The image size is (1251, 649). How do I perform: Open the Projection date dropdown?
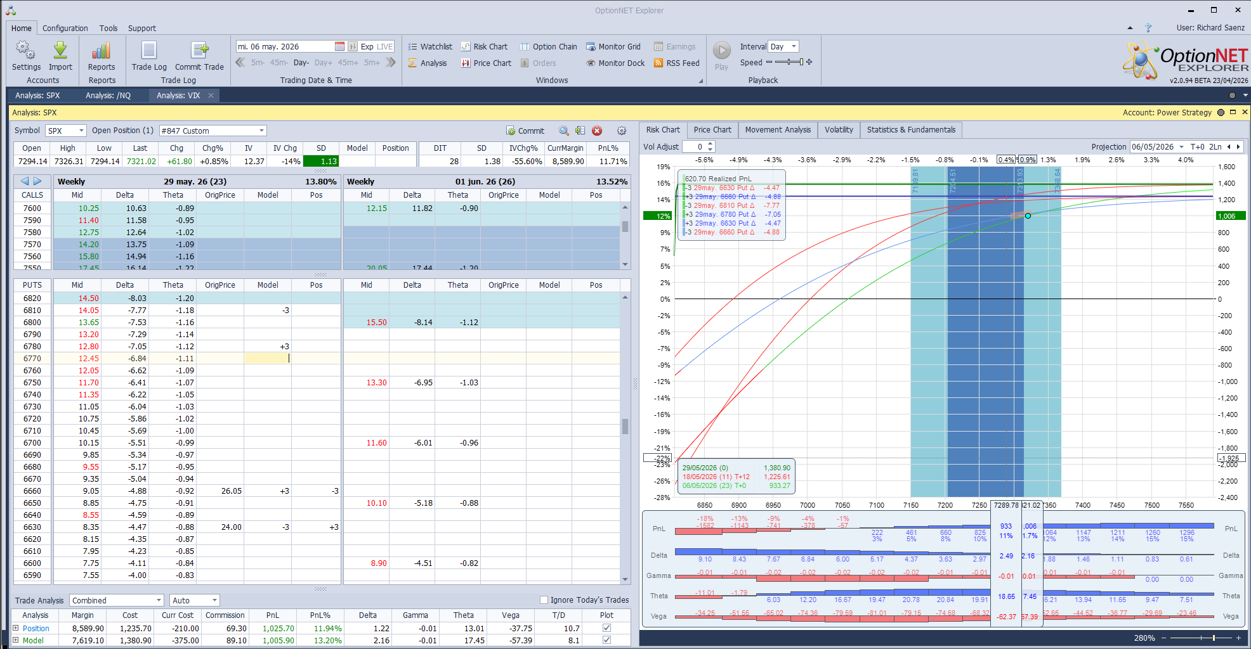[1181, 147]
